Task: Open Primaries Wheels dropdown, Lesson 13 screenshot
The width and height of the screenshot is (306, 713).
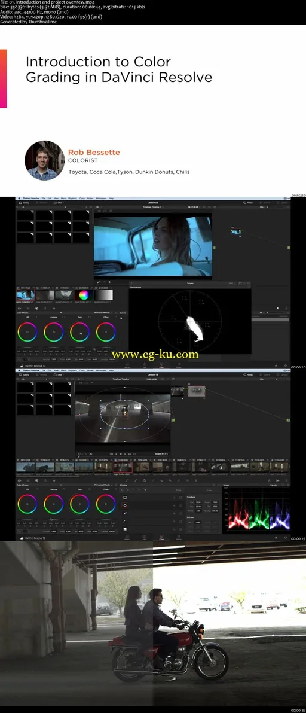Action: pos(103,485)
